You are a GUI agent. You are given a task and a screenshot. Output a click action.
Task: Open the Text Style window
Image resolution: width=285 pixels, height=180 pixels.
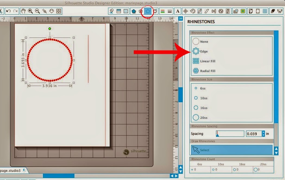pyautogui.click(x=178, y=11)
